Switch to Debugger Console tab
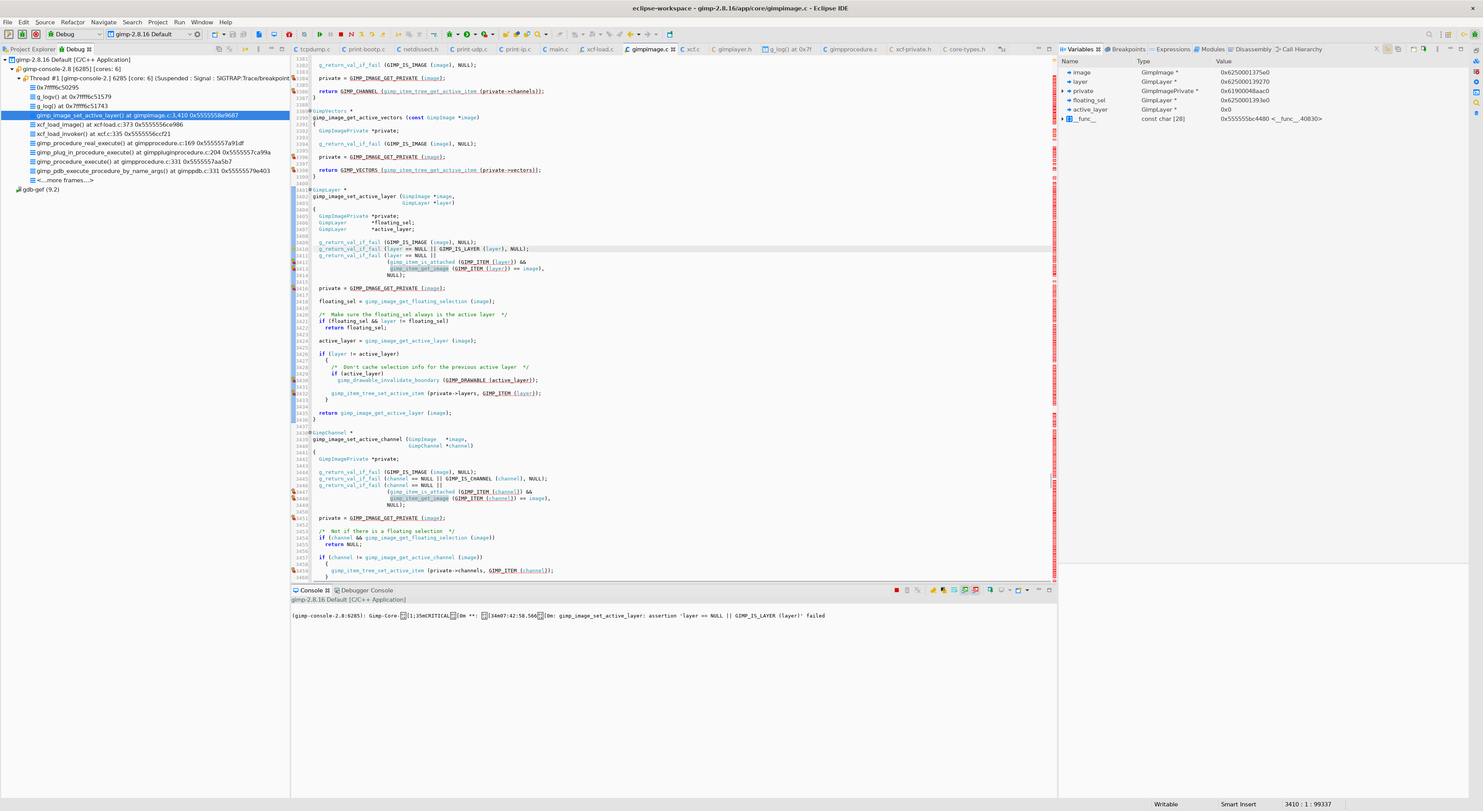Screen dimensions: 1483x811 pos(363,590)
